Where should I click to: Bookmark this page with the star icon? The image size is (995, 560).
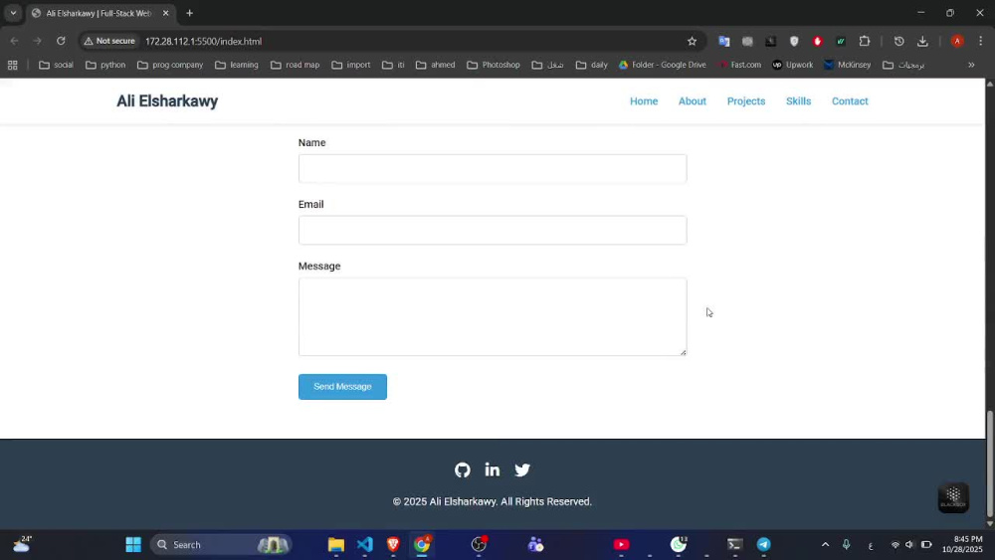[692, 41]
